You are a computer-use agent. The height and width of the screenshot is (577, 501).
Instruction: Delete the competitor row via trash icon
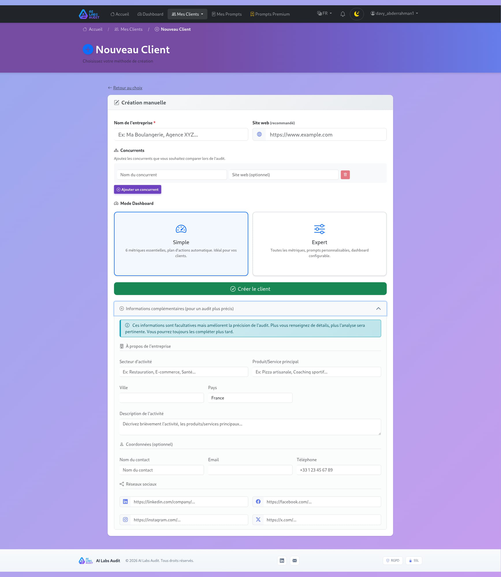click(345, 175)
